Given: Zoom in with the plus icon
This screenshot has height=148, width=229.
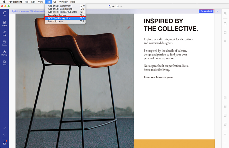Looking at the screenshot, I should tap(225, 134).
